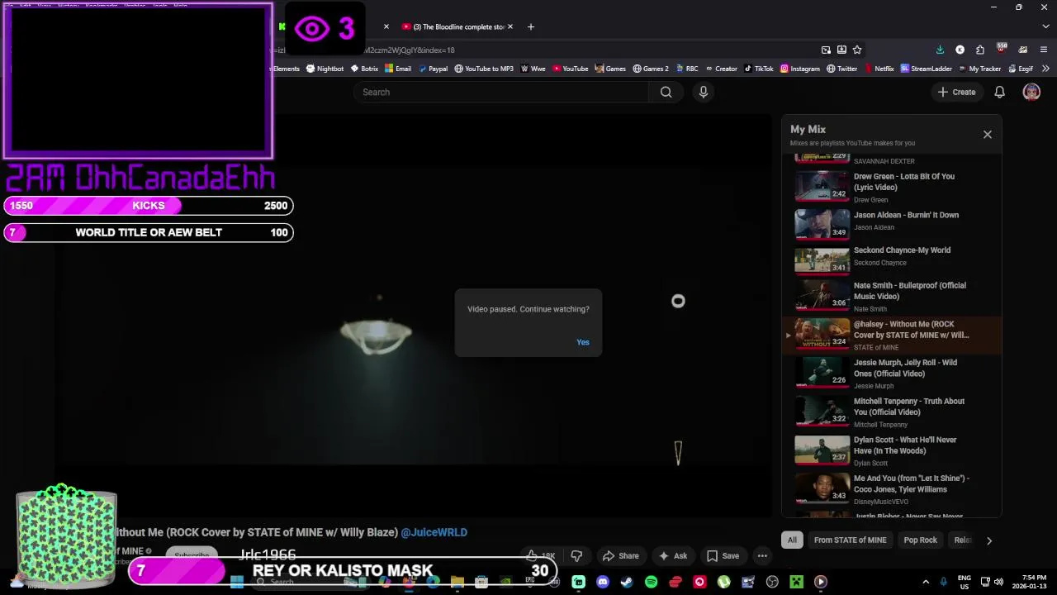Open more actions ellipsis under video
Viewport: 1057px width, 595px height.
[x=762, y=556]
